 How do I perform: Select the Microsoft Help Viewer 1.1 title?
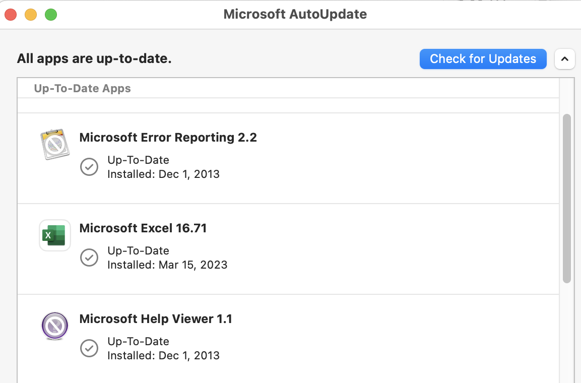pyautogui.click(x=156, y=319)
